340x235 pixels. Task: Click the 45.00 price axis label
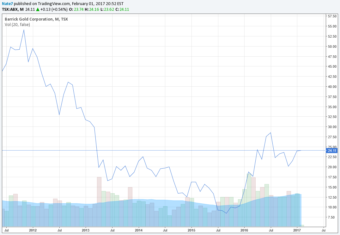332,66
